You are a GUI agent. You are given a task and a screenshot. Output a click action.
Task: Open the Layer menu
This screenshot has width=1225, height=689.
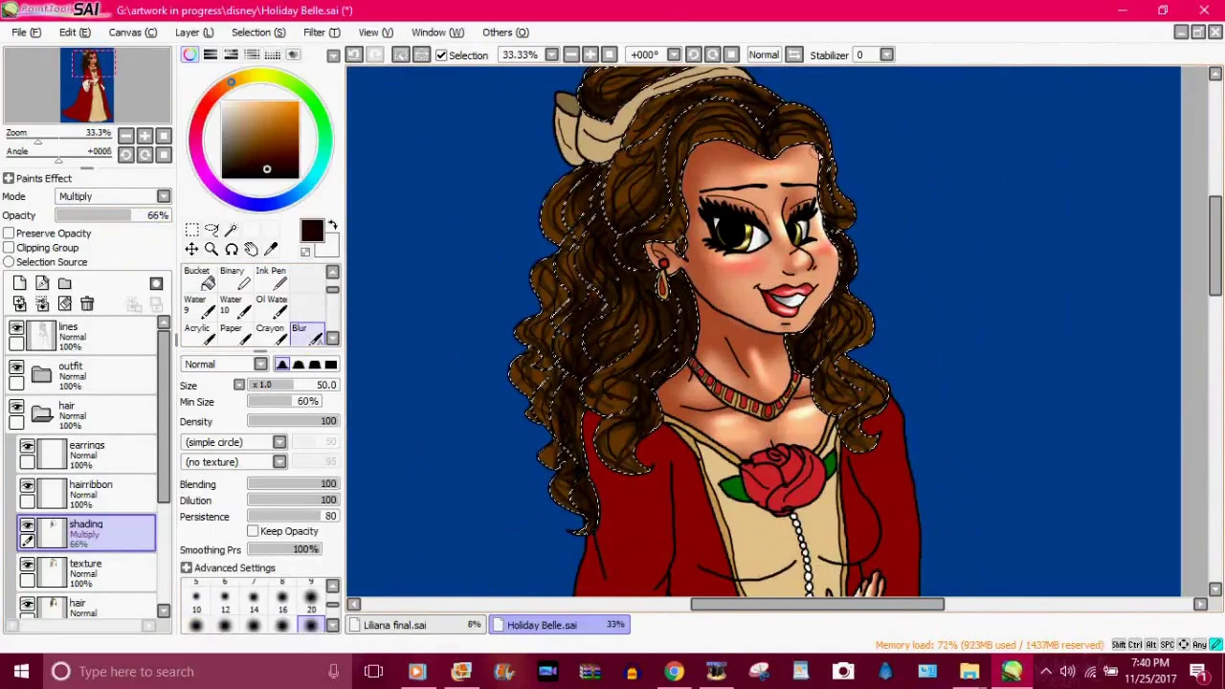point(194,33)
